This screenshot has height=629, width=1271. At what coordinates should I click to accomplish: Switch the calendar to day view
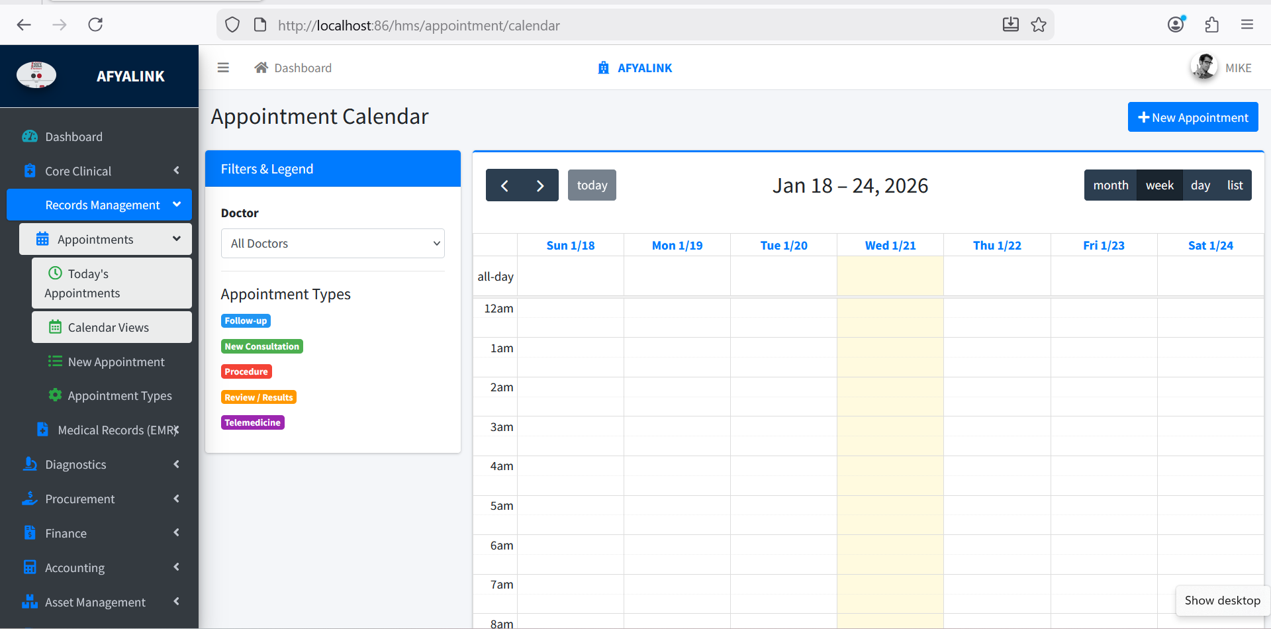pyautogui.click(x=1200, y=185)
